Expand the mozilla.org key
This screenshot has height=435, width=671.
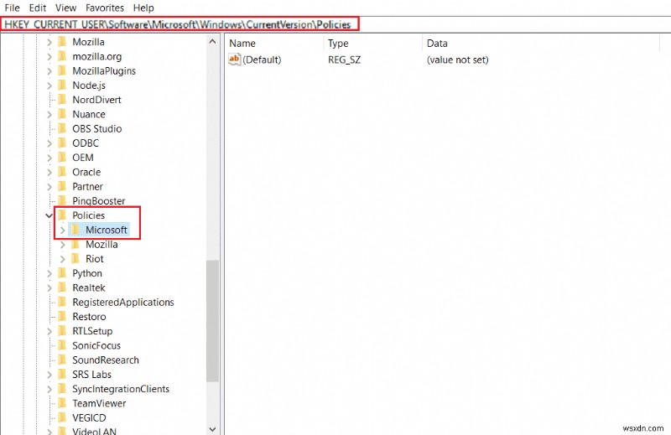coord(49,57)
